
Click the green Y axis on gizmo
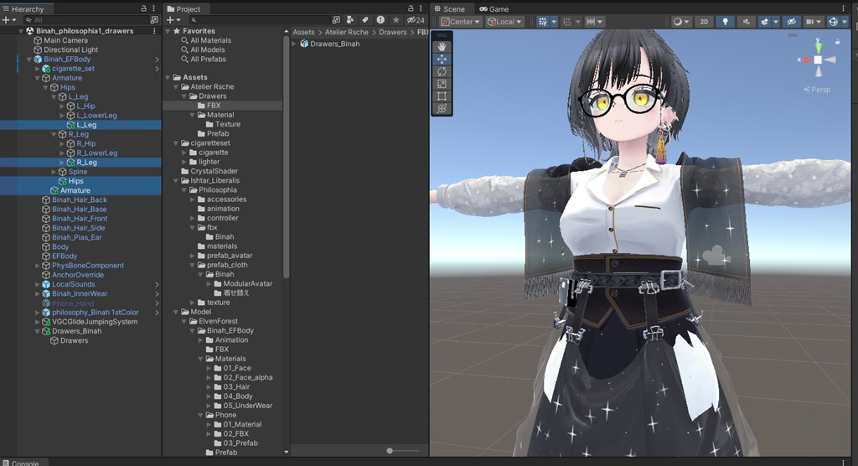[x=818, y=47]
